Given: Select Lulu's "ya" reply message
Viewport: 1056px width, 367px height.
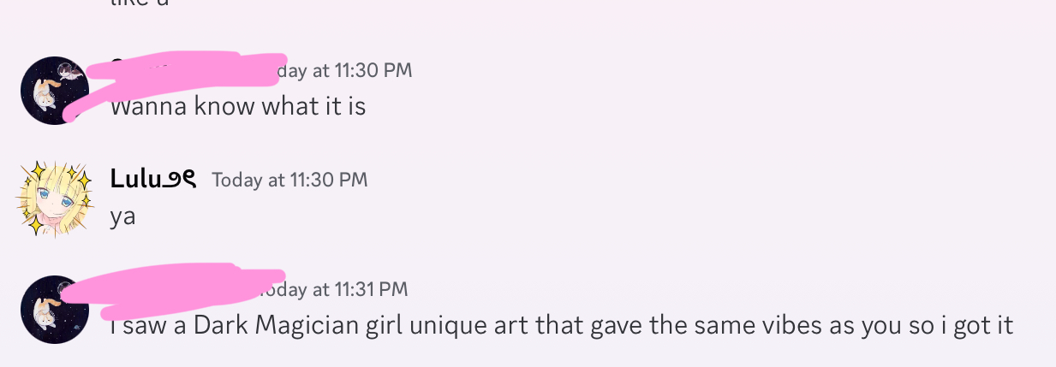Looking at the screenshot, I should coord(122,216).
